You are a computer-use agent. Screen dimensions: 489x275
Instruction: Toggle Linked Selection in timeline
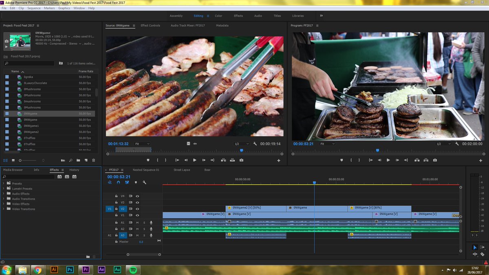[x=127, y=182]
